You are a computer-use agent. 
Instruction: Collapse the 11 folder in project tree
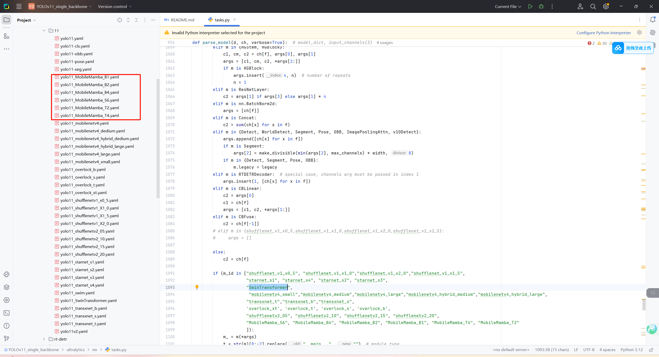(44, 31)
